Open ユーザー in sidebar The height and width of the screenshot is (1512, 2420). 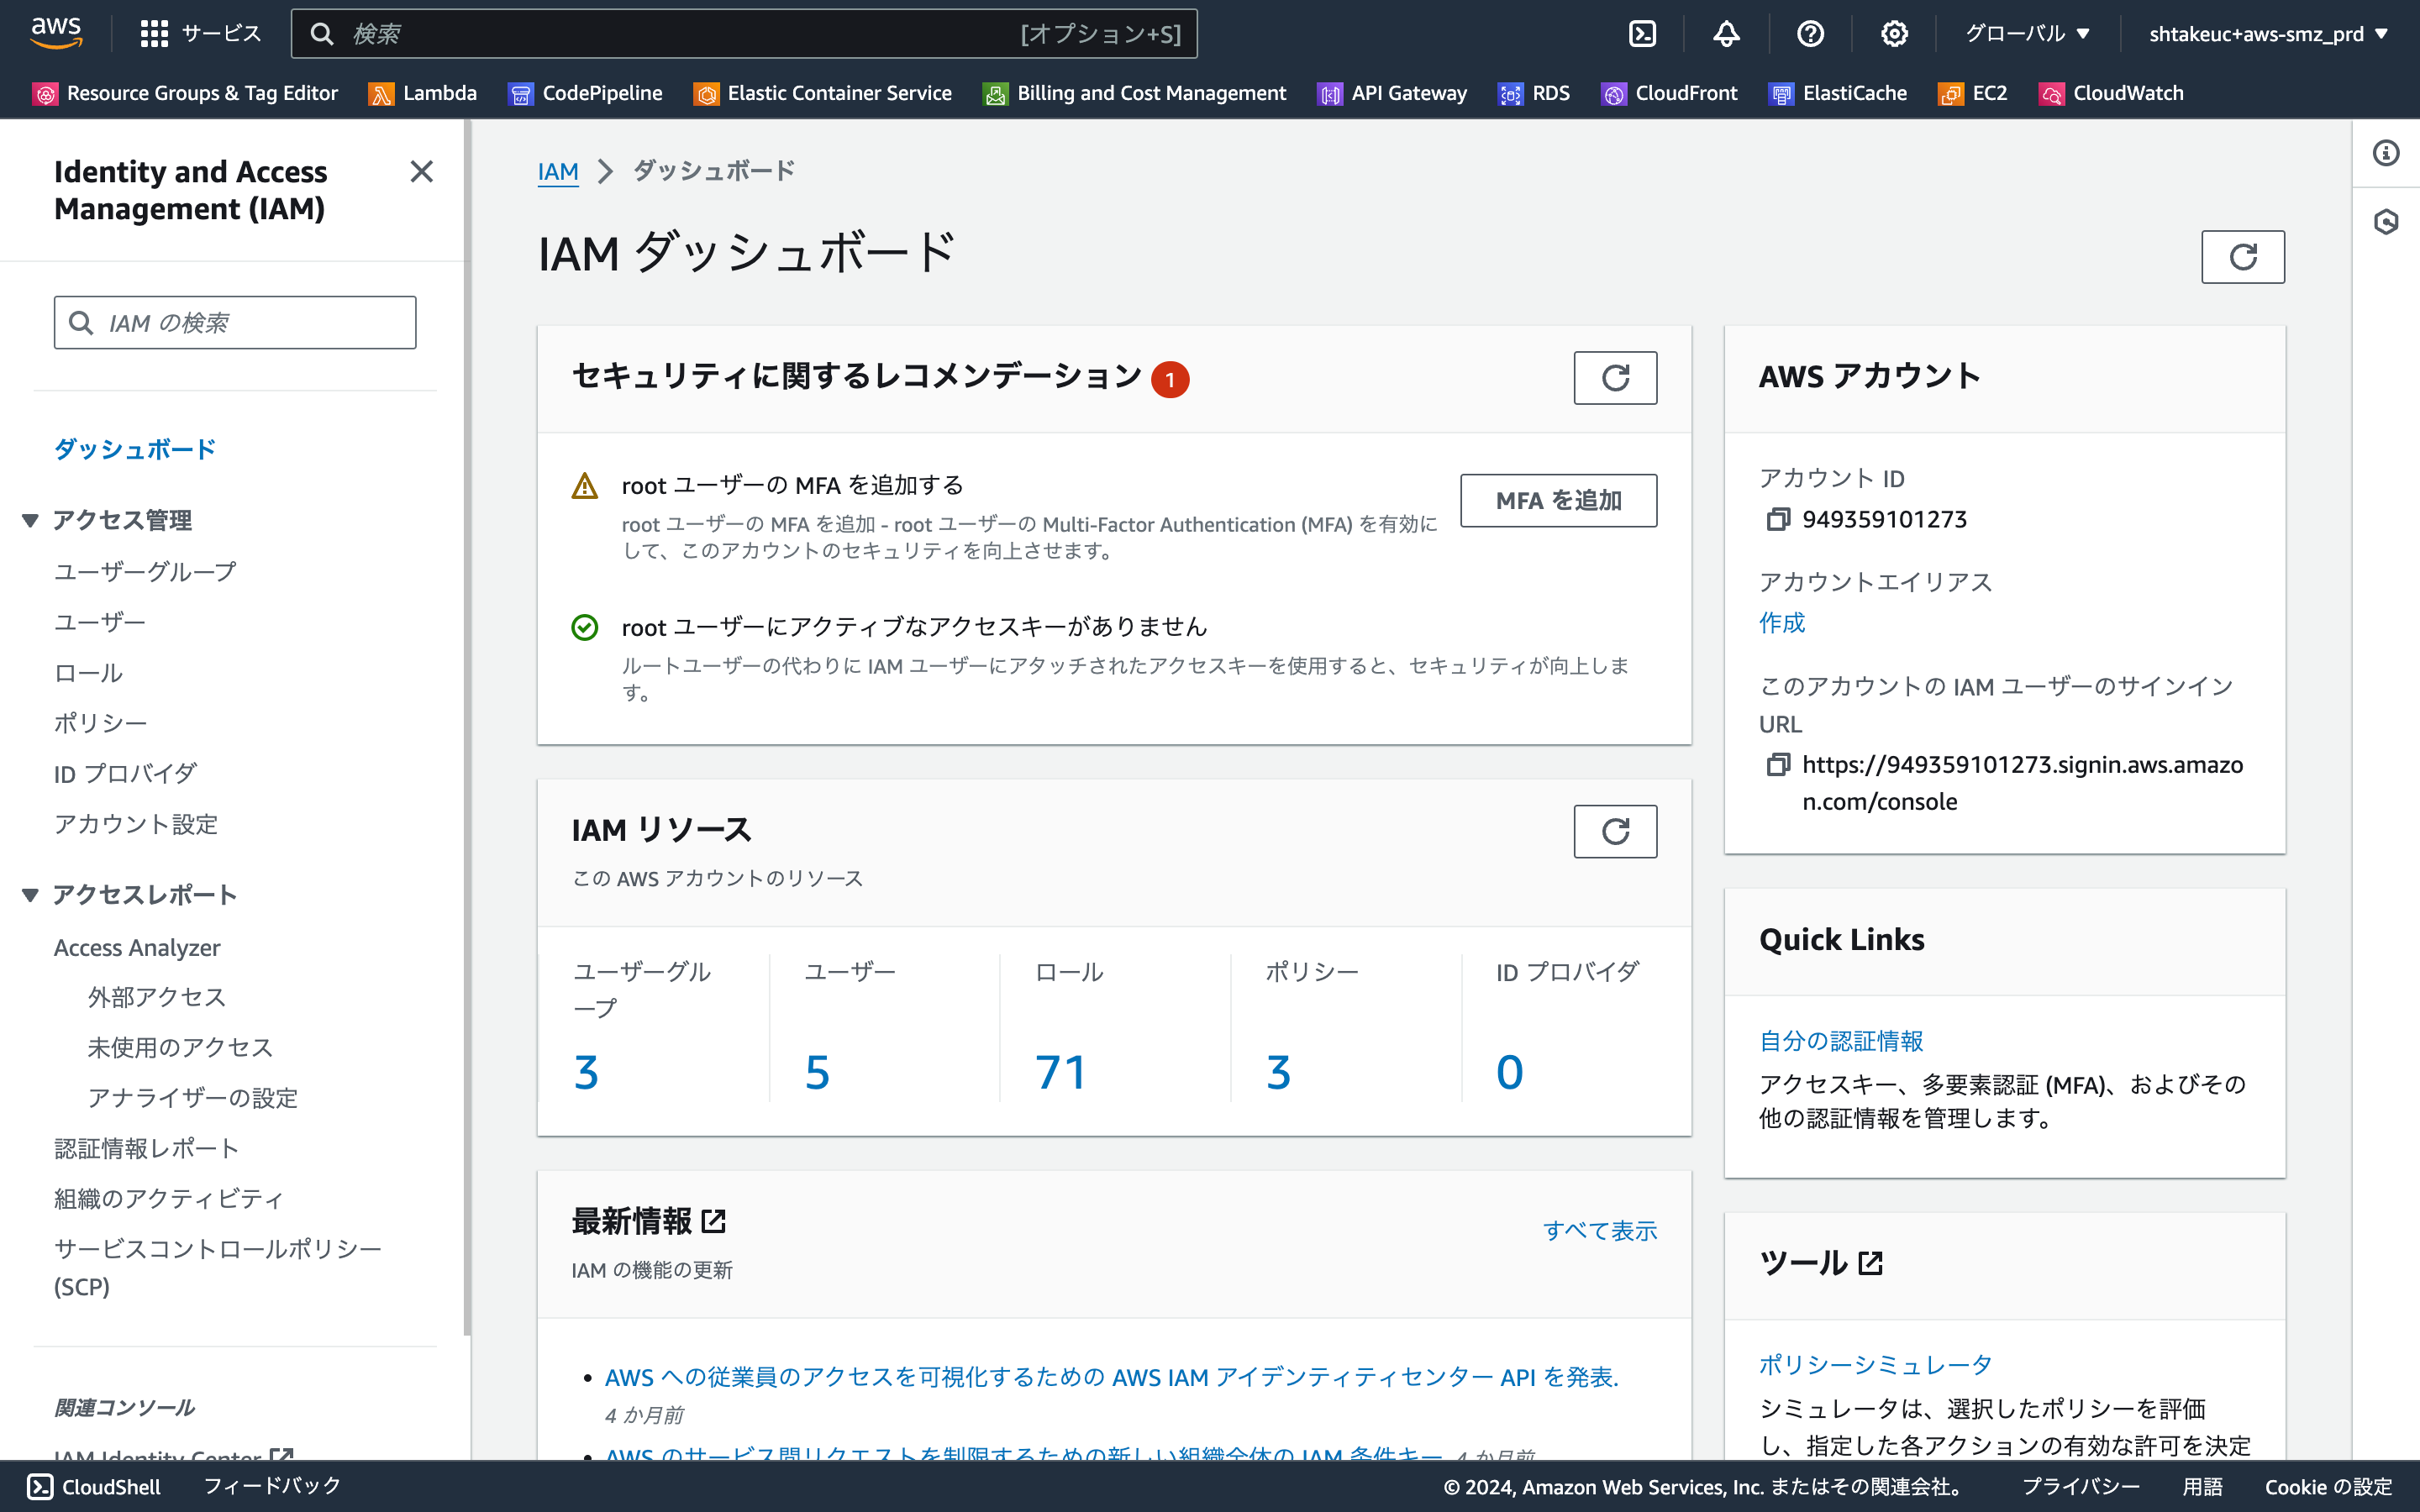(x=100, y=622)
